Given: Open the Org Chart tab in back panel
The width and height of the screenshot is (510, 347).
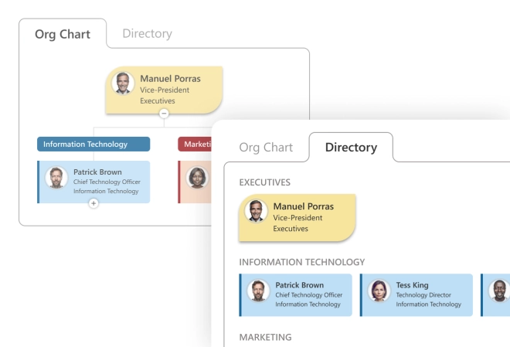Looking at the screenshot, I should [x=63, y=34].
